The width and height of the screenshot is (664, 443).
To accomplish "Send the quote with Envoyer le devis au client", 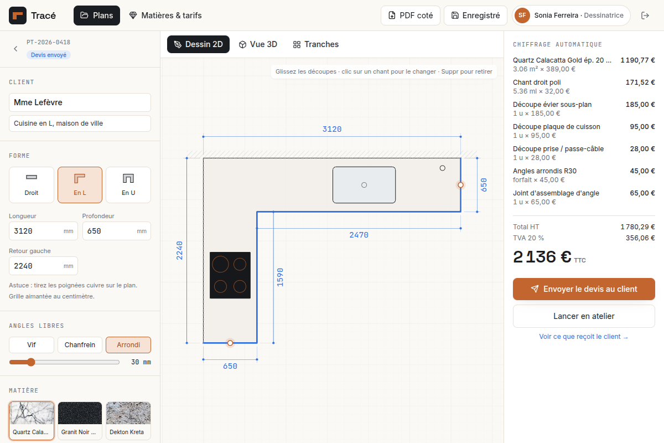I will click(584, 289).
